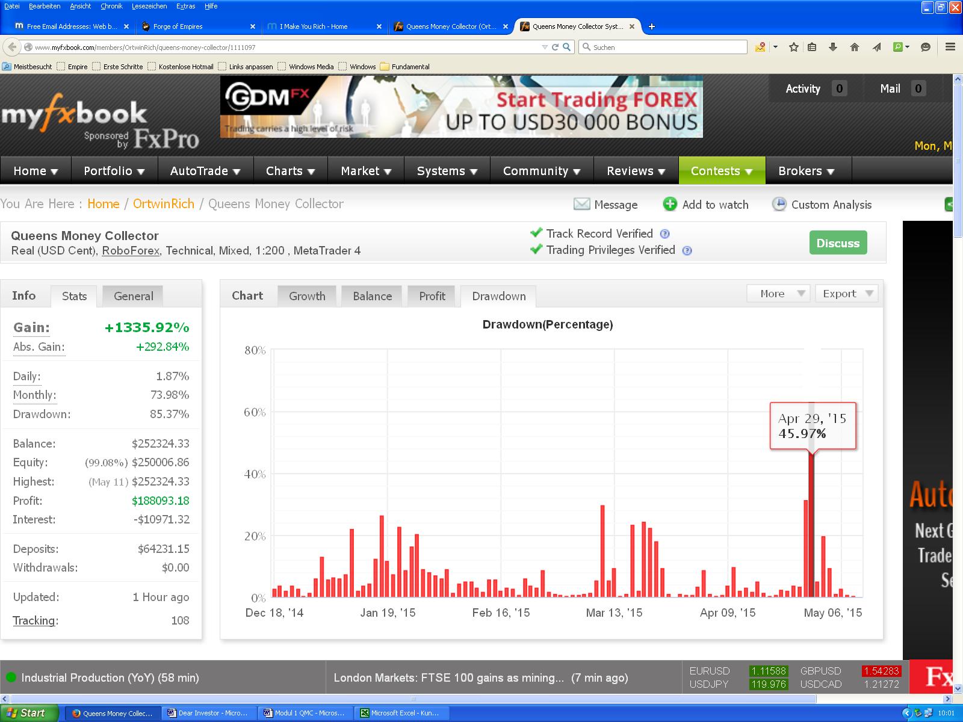Viewport: 963px width, 722px height.
Task: Open the chart Export dropdown
Action: [846, 294]
